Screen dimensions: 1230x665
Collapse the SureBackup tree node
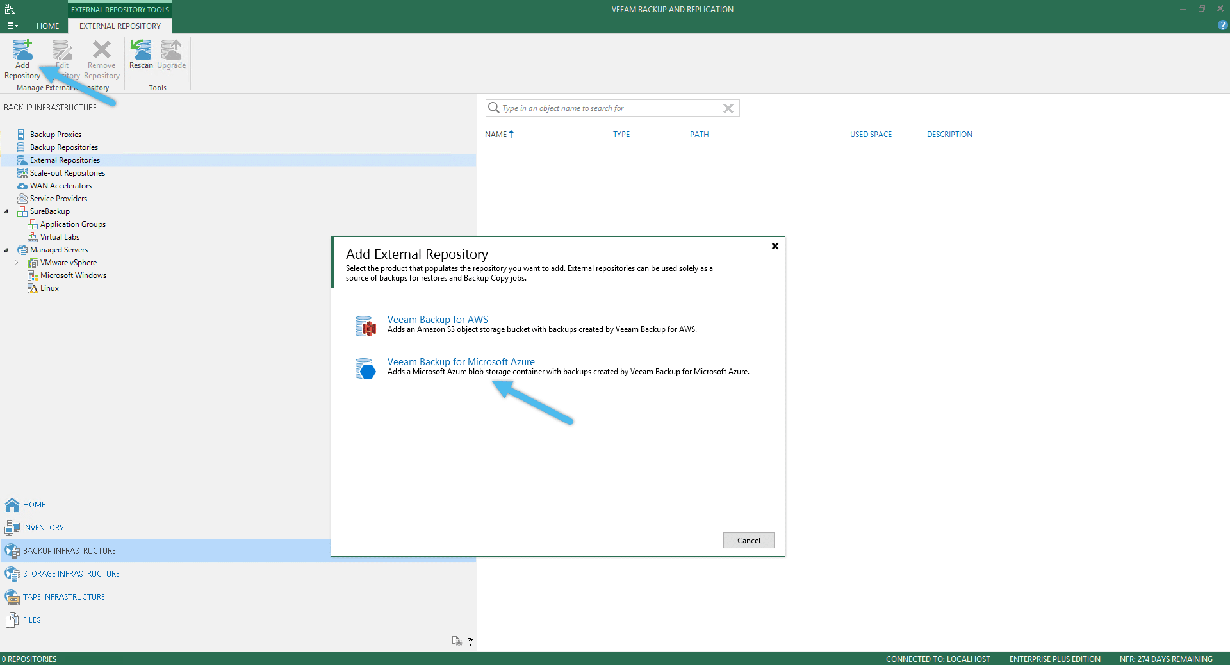6,211
